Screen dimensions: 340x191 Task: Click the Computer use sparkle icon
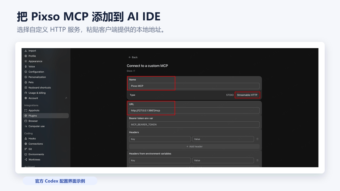click(x=26, y=126)
